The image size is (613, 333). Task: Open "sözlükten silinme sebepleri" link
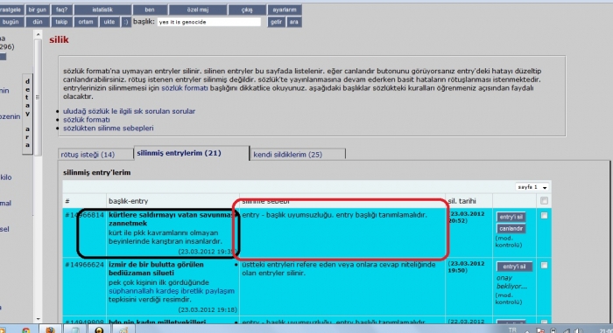pyautogui.click(x=109, y=128)
